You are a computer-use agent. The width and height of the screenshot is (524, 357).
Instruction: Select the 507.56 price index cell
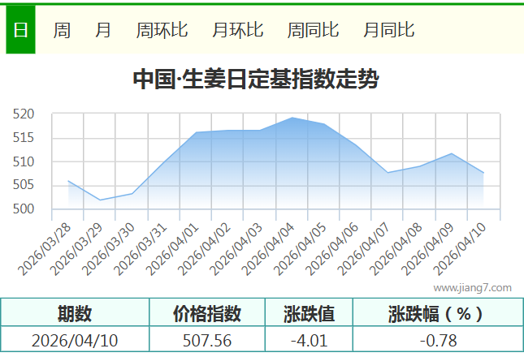(207, 340)
